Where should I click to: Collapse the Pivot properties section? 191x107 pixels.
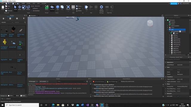[x=166, y=84]
